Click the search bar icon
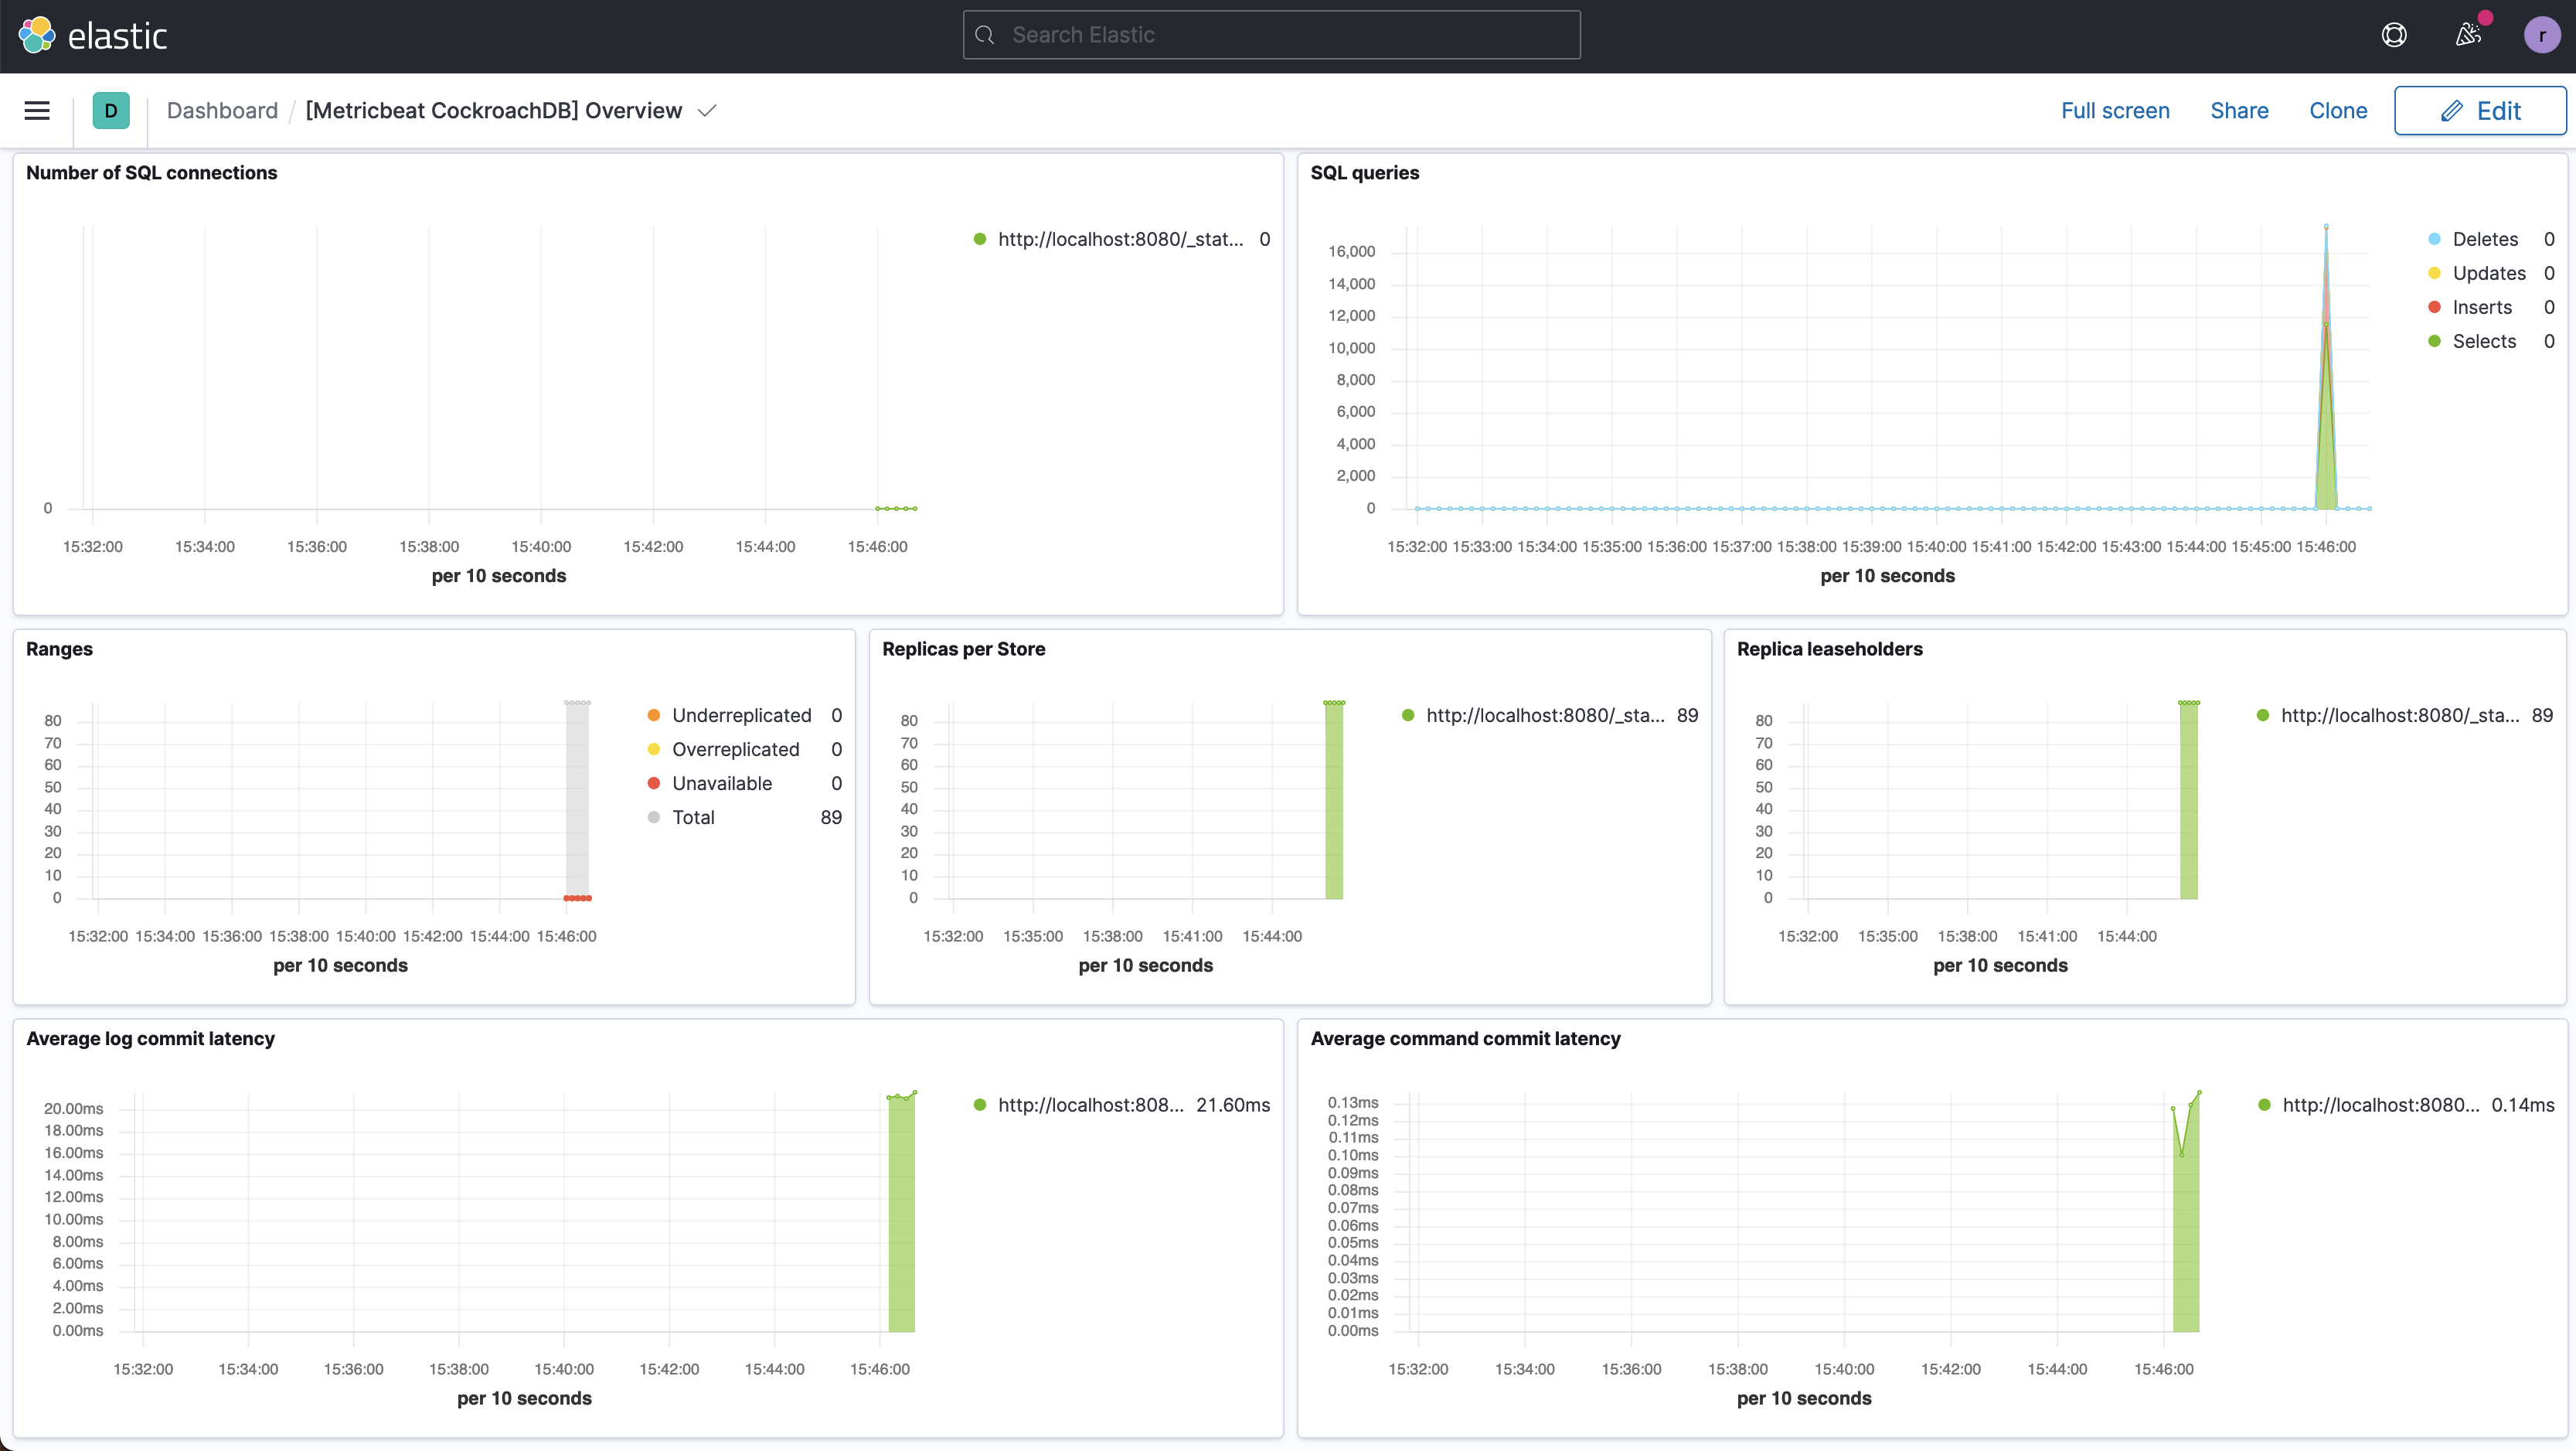 [x=984, y=33]
